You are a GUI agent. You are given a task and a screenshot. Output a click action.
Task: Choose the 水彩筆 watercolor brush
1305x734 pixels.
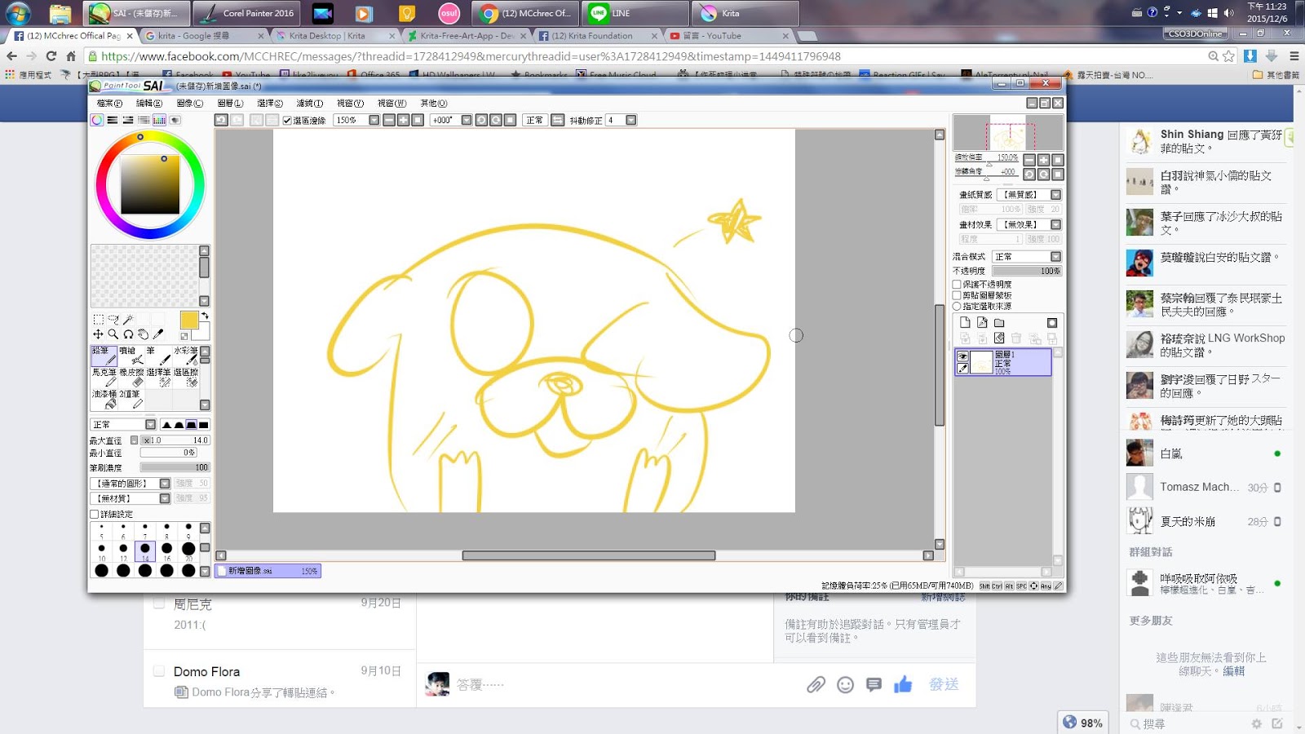186,356
